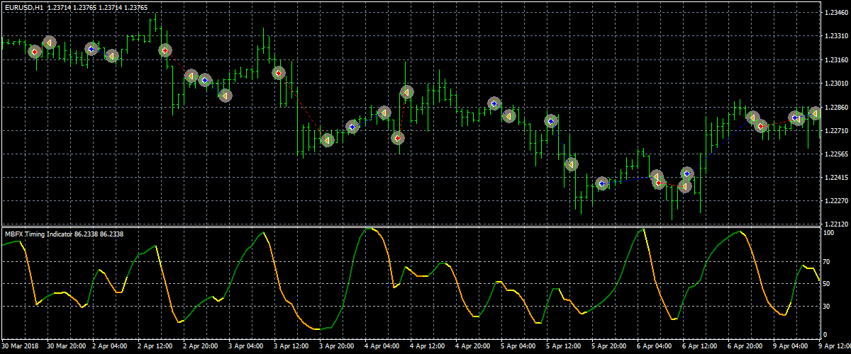Click yellow arrow beside the leftmost red marker
This screenshot has height=354, width=851.
click(x=49, y=43)
